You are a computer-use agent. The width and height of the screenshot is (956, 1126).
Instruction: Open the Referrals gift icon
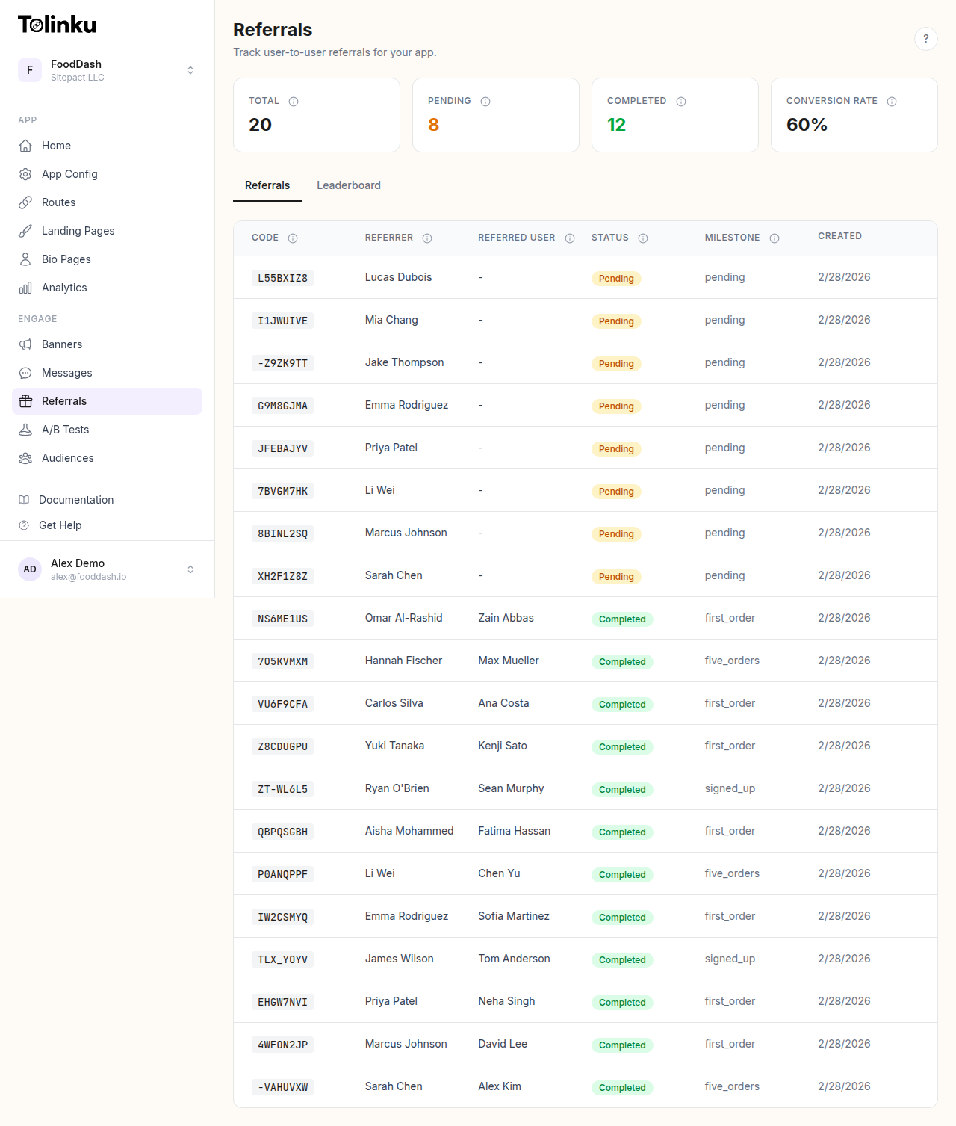point(25,401)
